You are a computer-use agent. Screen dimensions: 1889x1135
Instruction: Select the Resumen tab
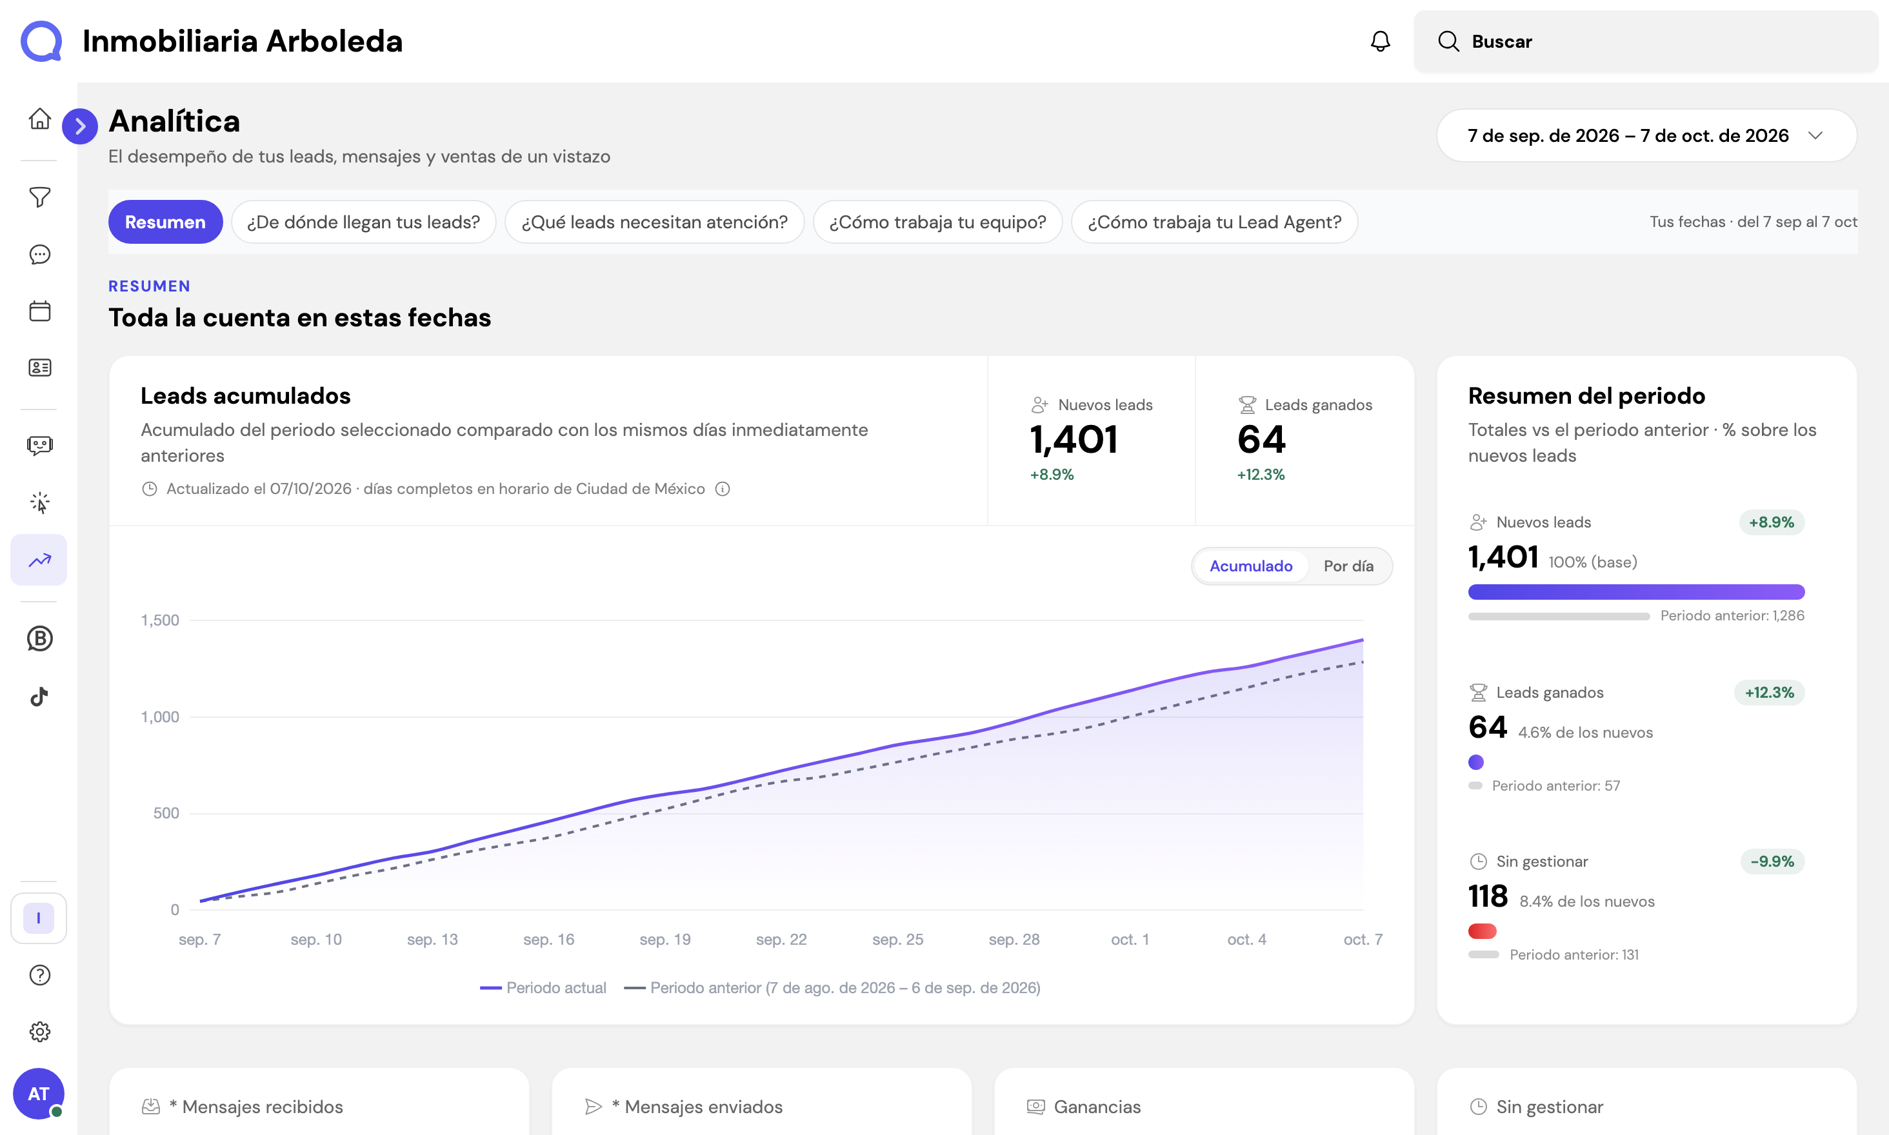(x=165, y=222)
